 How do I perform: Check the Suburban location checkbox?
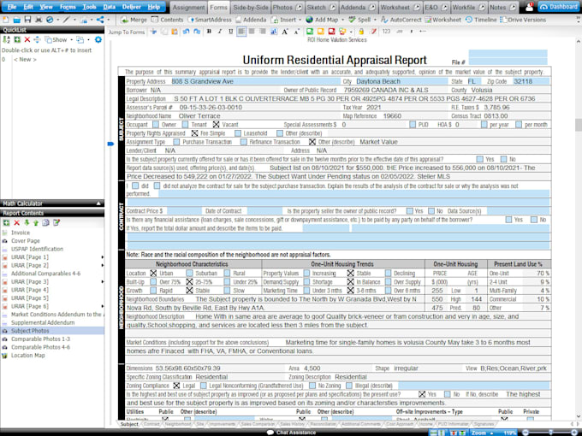[189, 274]
